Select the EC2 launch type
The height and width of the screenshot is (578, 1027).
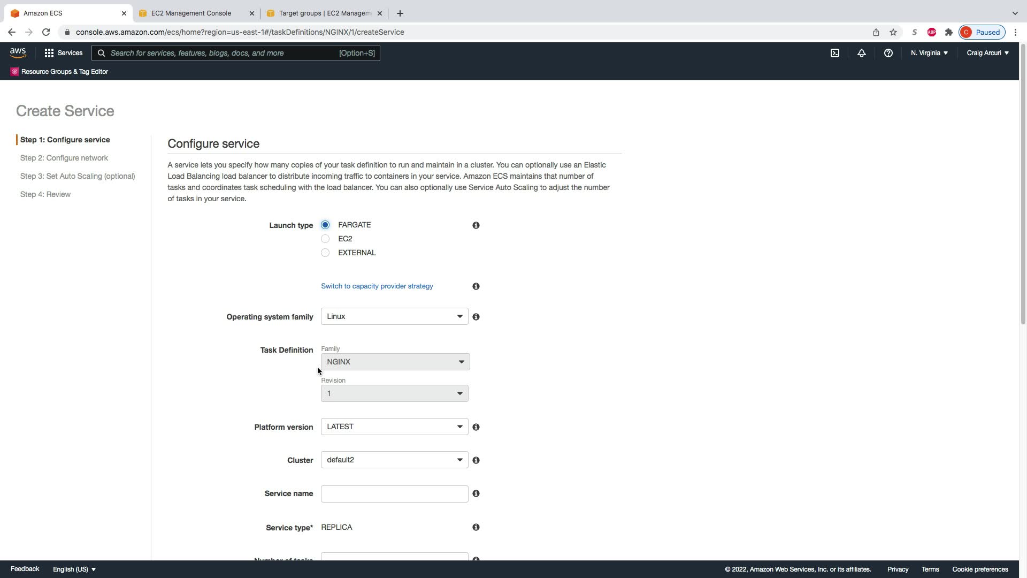pyautogui.click(x=325, y=239)
